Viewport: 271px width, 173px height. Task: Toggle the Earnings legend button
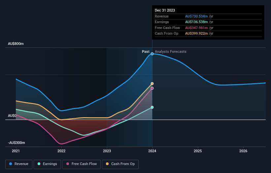(x=47, y=164)
